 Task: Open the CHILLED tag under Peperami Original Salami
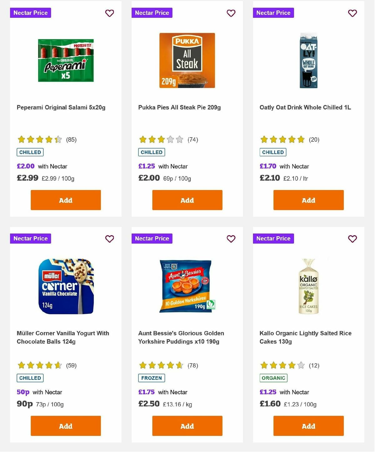[30, 152]
